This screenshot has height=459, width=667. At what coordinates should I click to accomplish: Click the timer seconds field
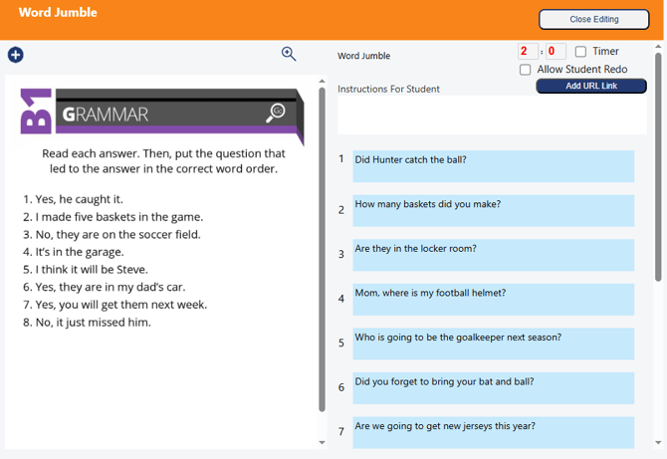click(554, 52)
